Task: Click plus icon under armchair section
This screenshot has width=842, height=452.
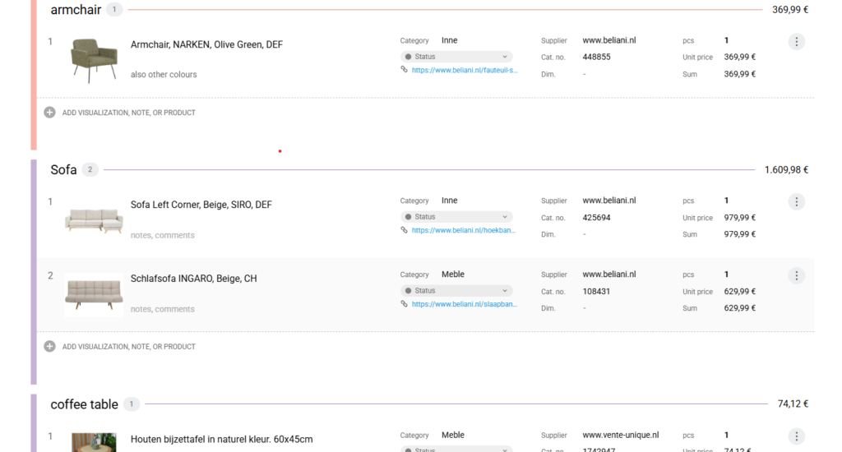Action: [49, 113]
